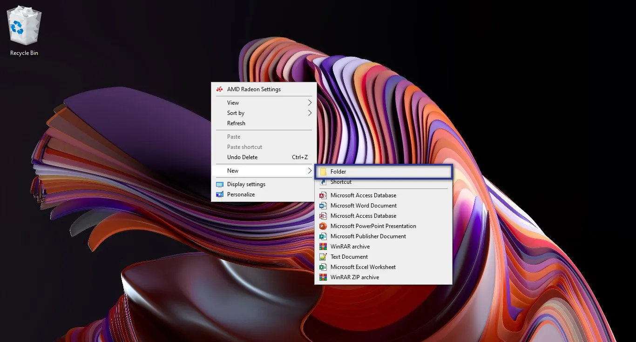
Task: Create a new Microsoft Excel Worksheet
Action: [x=363, y=267]
